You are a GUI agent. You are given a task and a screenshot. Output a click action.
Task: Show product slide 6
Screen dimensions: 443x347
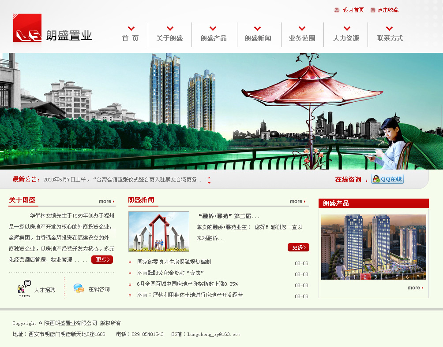407,277
